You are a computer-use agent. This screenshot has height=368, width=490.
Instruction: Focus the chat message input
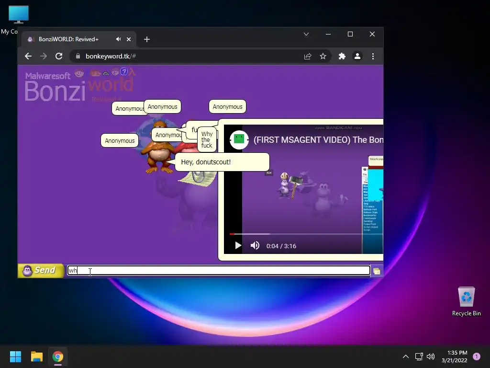(x=219, y=270)
